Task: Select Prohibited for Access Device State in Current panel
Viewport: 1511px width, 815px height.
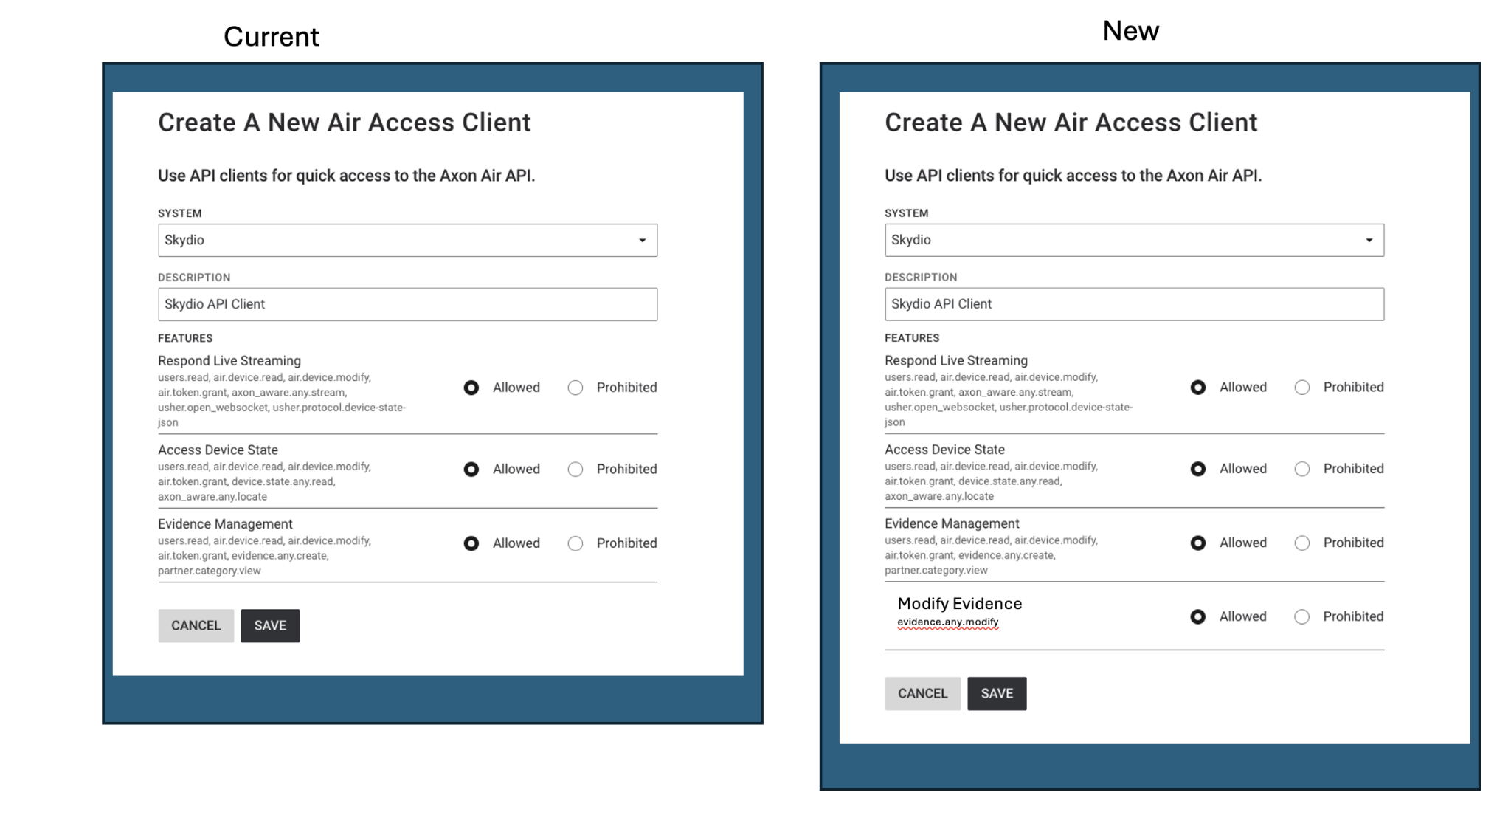Action: coord(575,469)
